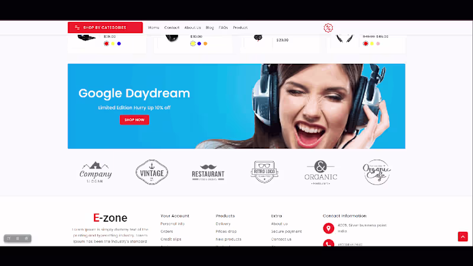Click the $23.00 product thumbnail
This screenshot has height=266, width=473.
tap(258, 38)
